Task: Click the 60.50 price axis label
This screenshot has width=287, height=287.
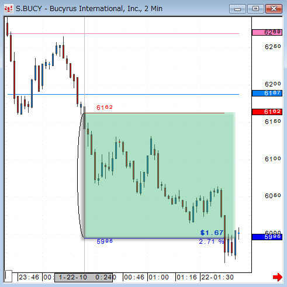Action: pyautogui.click(x=273, y=196)
